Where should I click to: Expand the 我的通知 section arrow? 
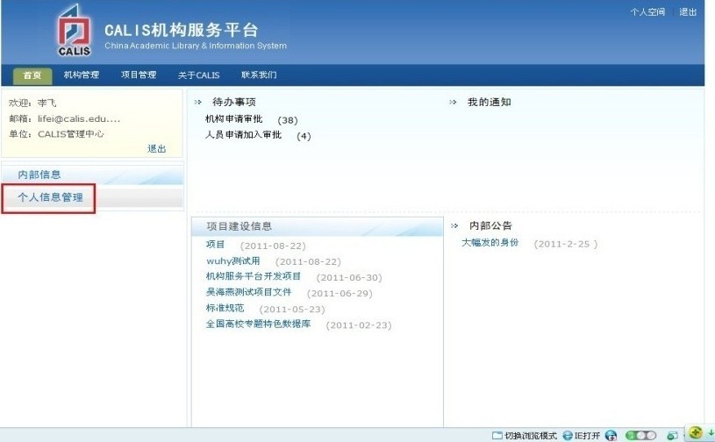click(x=453, y=103)
